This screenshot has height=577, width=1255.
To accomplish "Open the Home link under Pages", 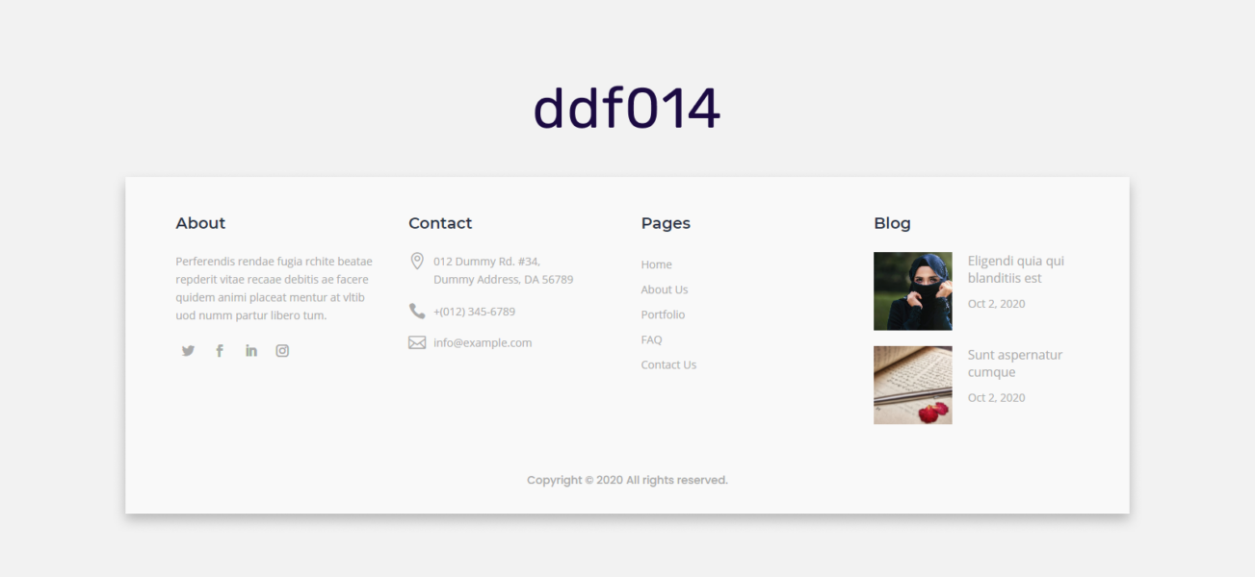I will [656, 263].
